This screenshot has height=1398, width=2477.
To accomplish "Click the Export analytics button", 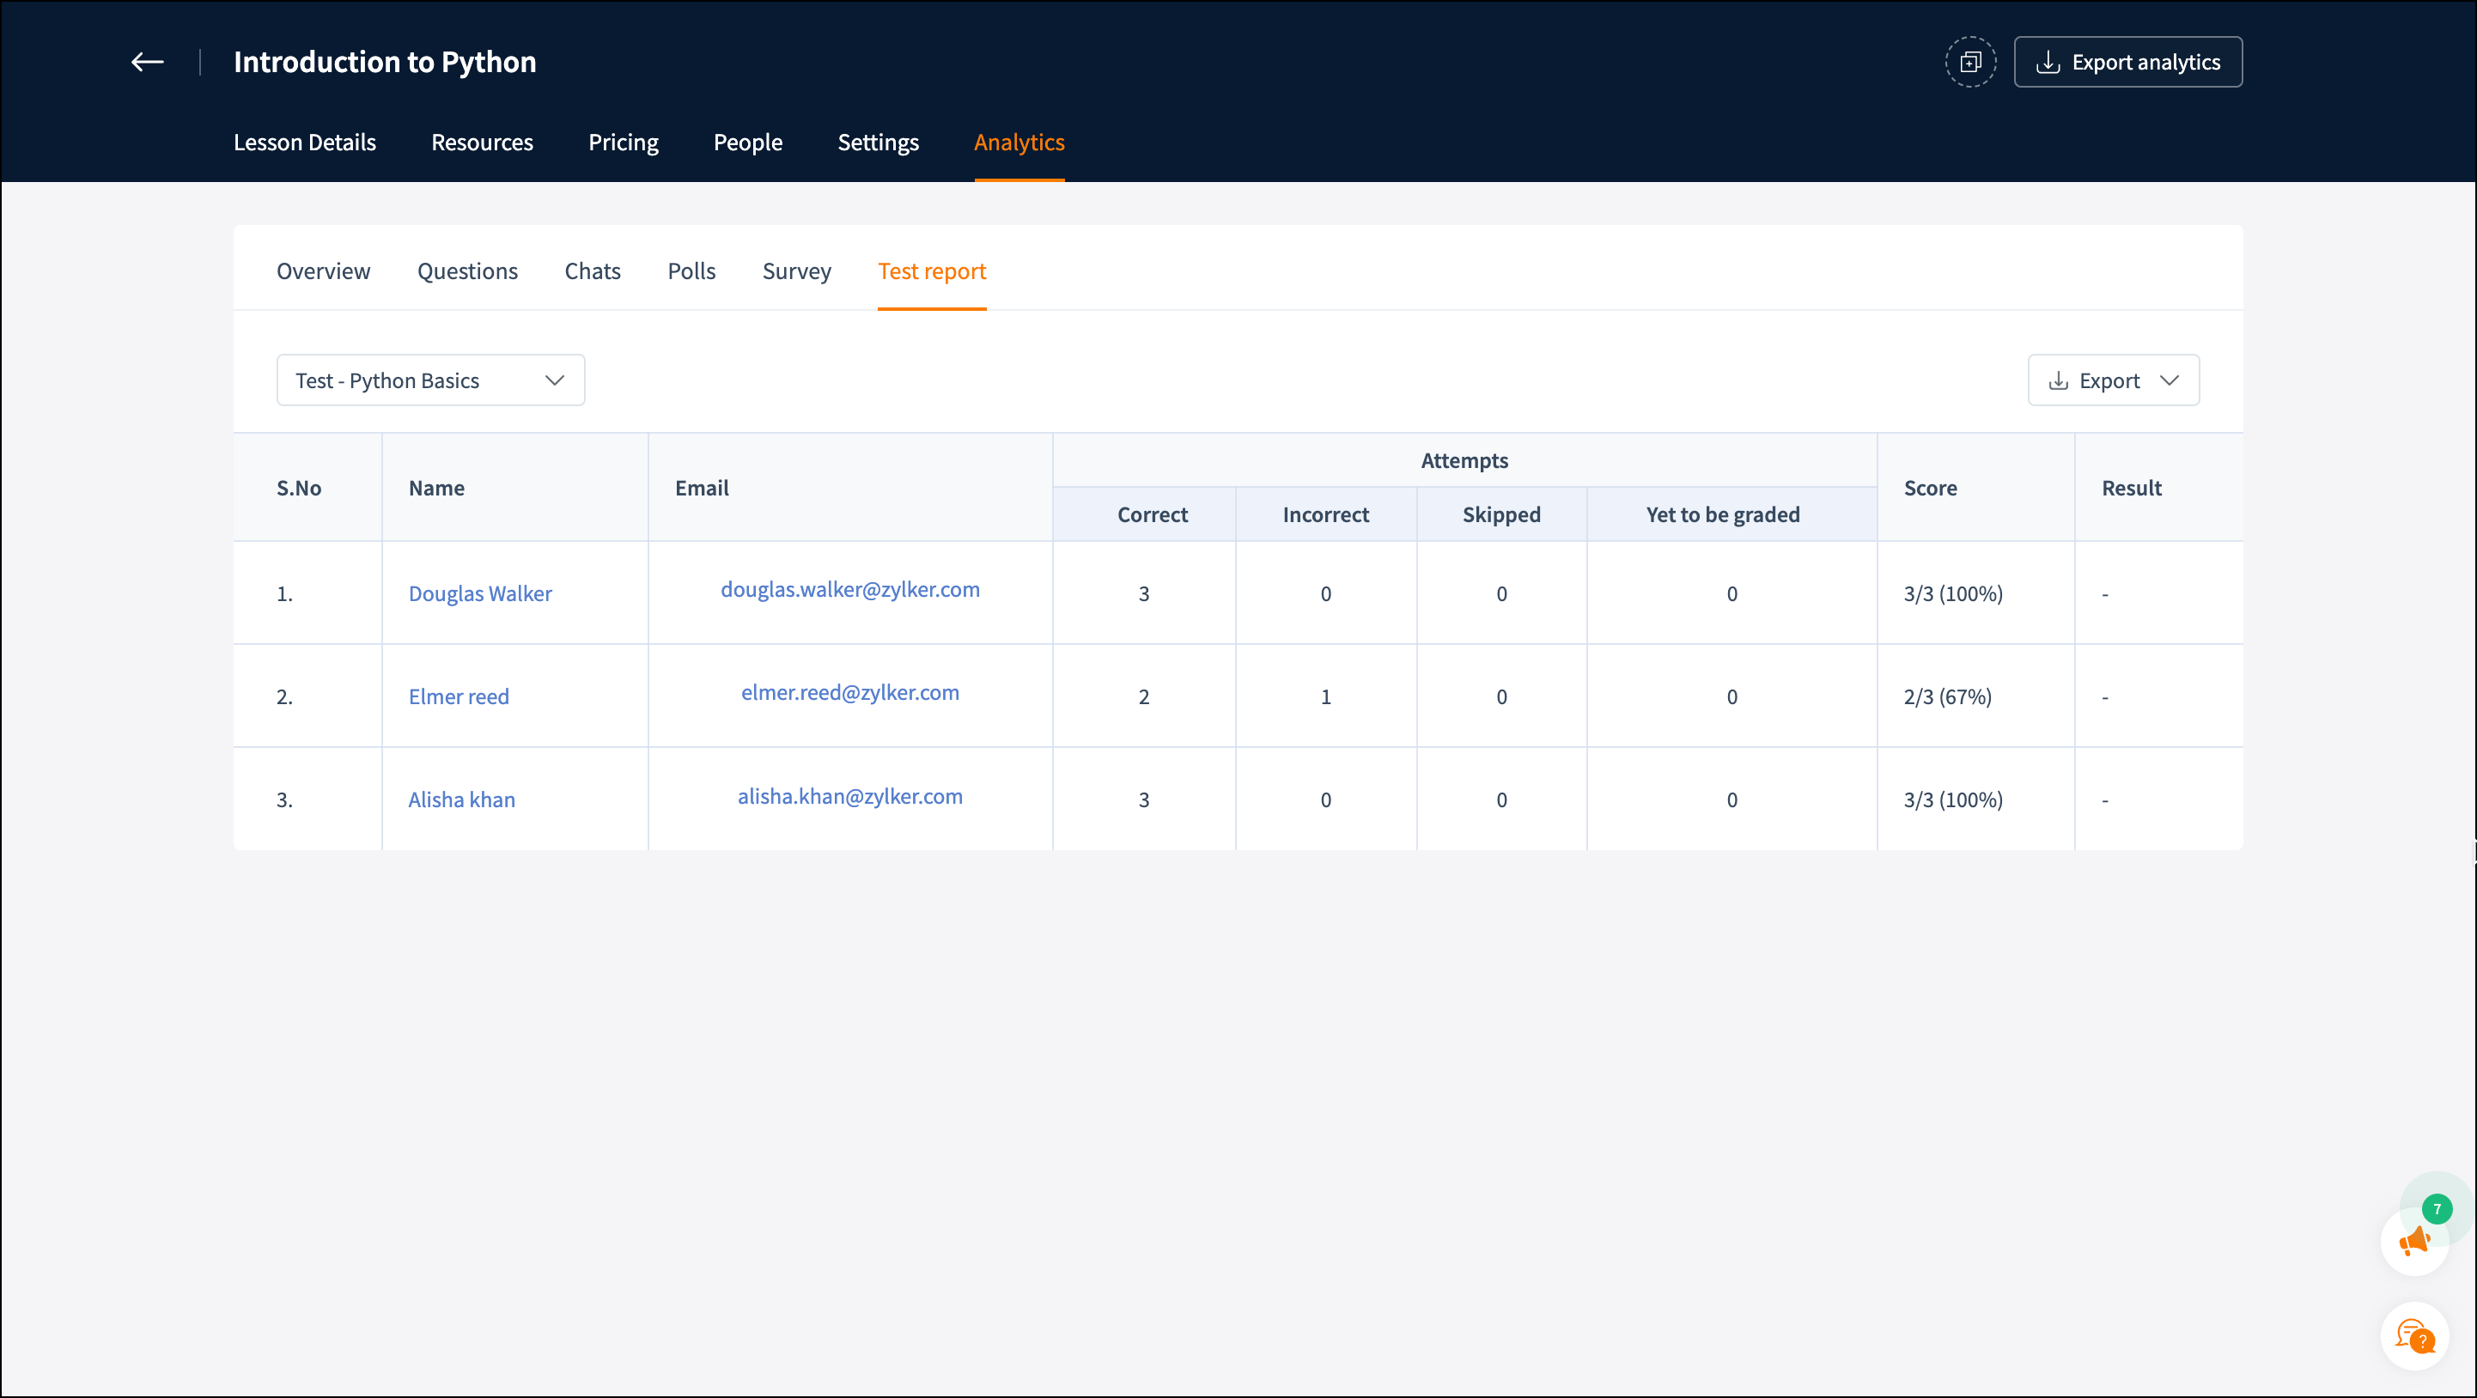I will point(2128,63).
